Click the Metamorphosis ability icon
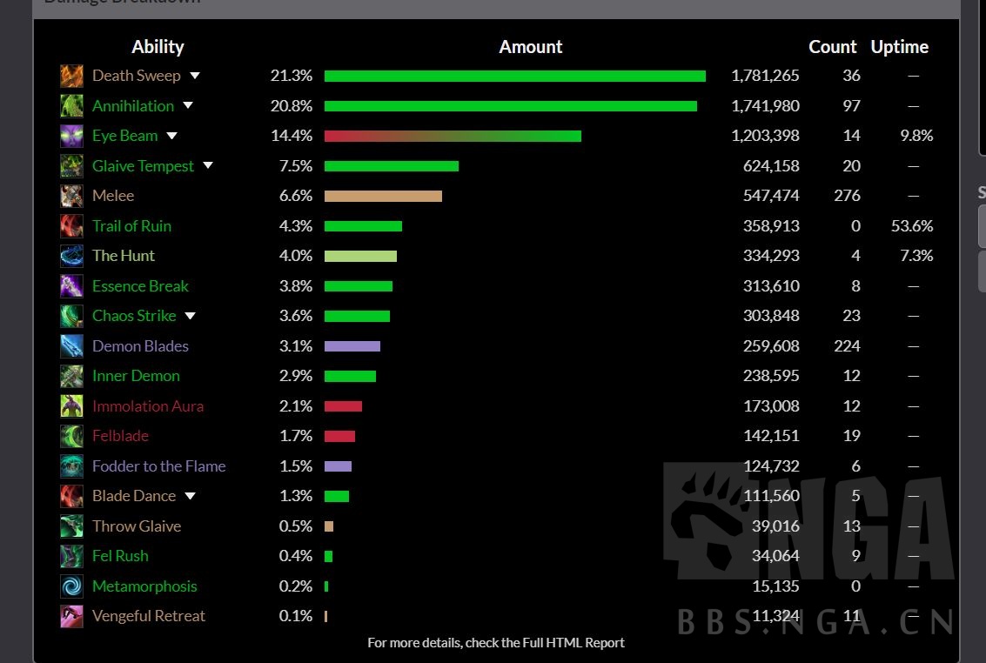 coord(71,586)
